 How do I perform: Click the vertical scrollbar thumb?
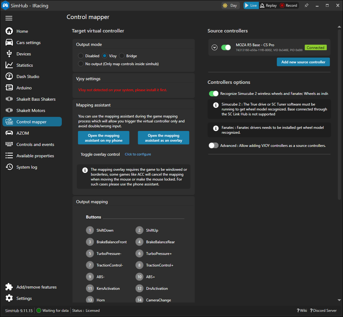(x=339, y=115)
